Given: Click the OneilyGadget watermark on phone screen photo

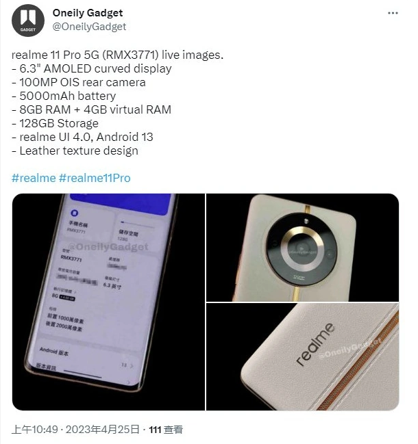Looking at the screenshot, I should 109,247.
